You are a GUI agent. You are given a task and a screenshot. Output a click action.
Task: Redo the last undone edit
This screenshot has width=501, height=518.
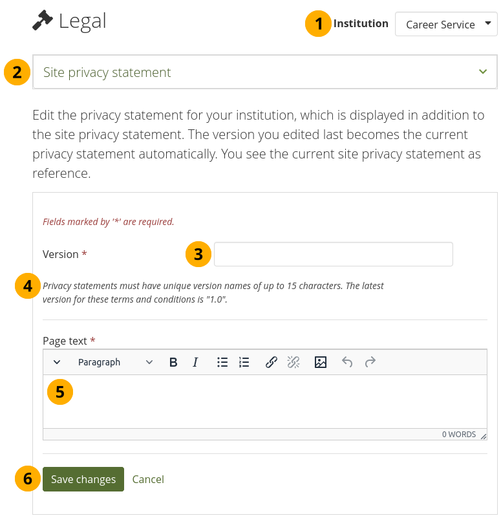point(370,362)
